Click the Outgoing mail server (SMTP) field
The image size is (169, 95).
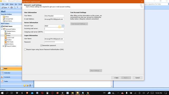pyautogui.click(x=54, y=32)
